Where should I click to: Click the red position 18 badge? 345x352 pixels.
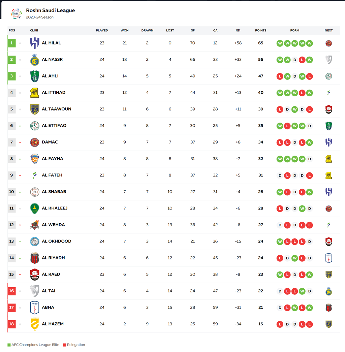tap(12, 324)
